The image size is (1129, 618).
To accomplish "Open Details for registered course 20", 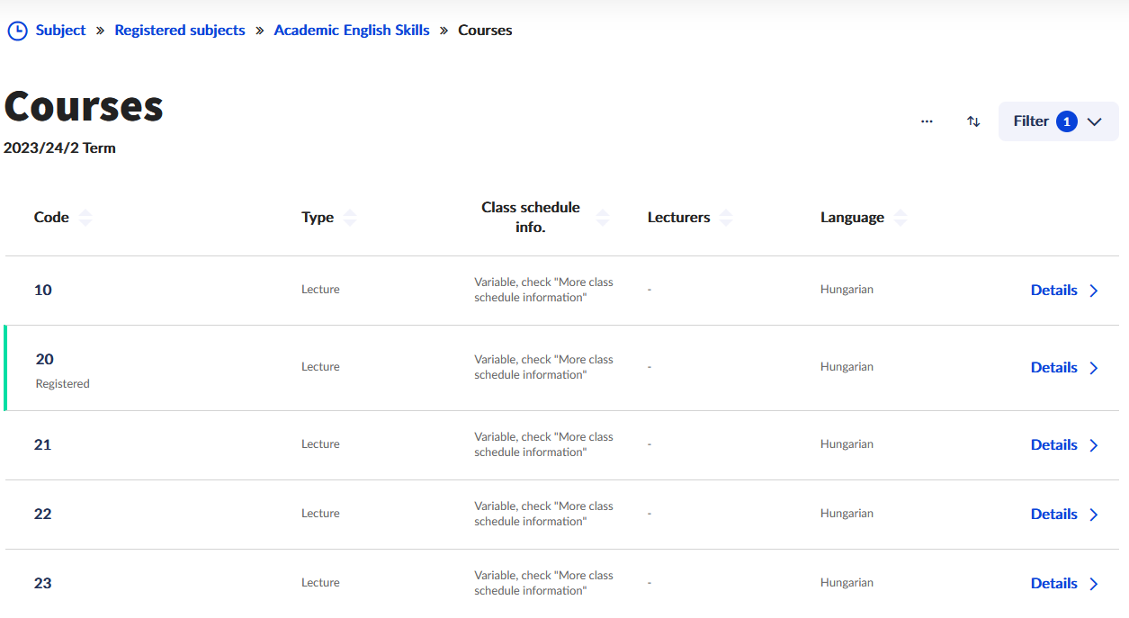I will (1053, 367).
